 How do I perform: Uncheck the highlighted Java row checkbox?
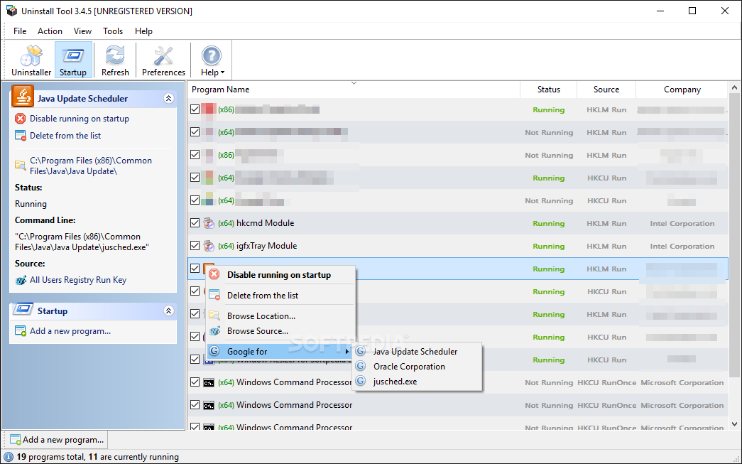(x=195, y=269)
